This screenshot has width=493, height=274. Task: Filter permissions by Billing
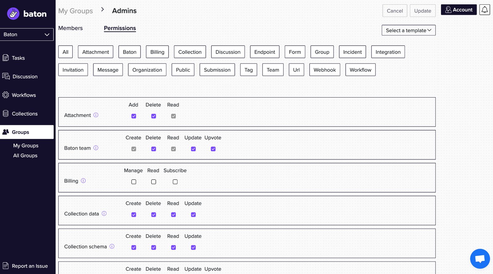(157, 52)
